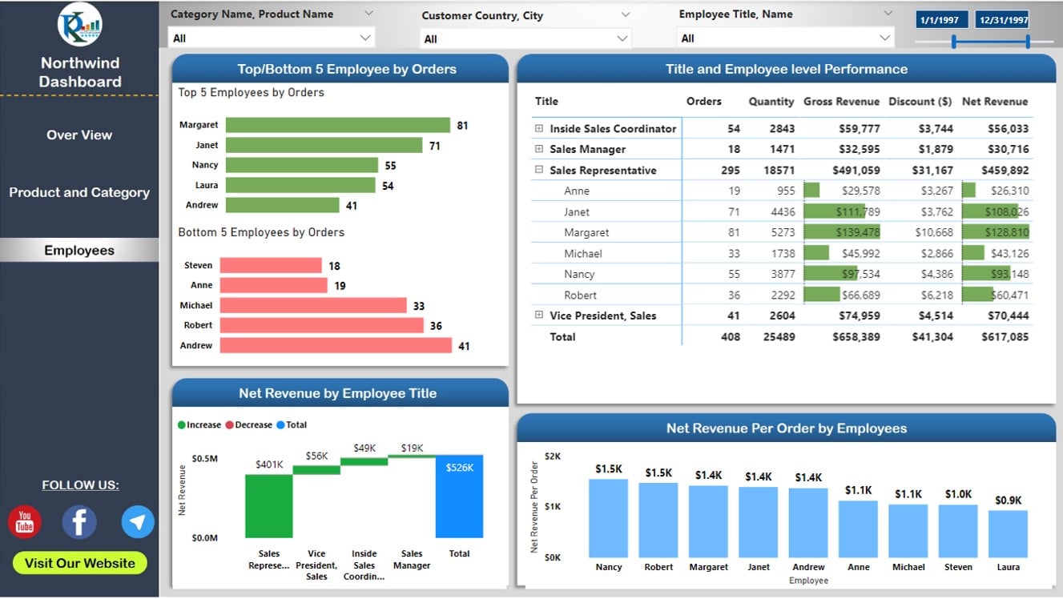
Task: Expand the Inside Sales Coordinator row
Action: click(539, 128)
